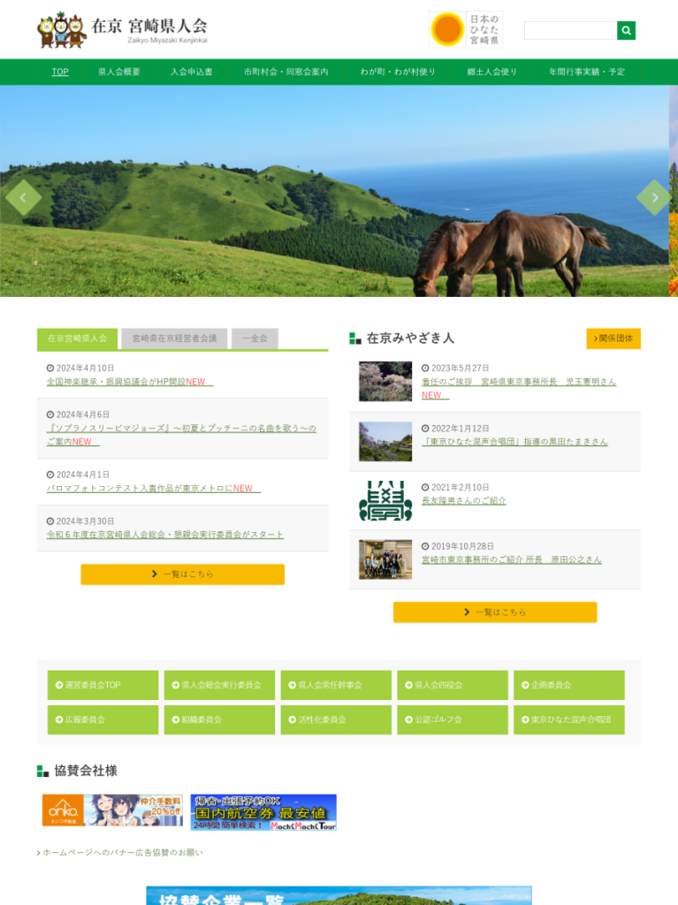Select the 宮崎県在京経営者会議 tab
The image size is (678, 905).
[x=174, y=338]
